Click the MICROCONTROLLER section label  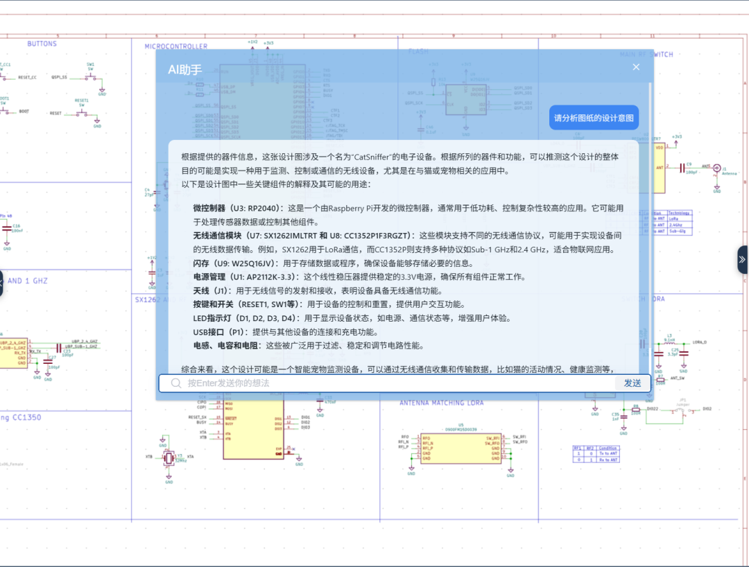coord(176,46)
